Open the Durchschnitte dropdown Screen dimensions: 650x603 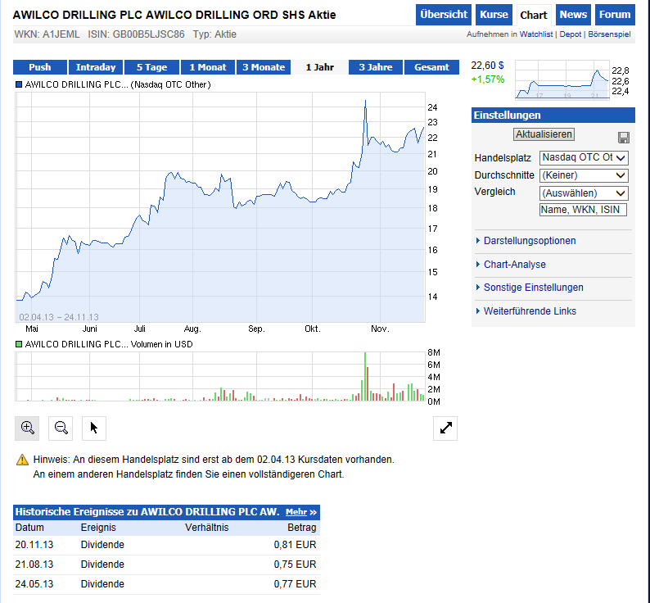[x=584, y=175]
